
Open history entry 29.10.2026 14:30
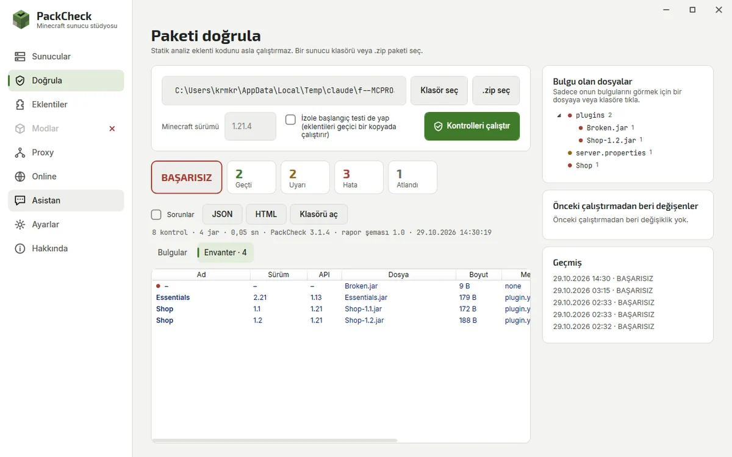[x=603, y=278]
